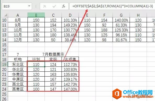Click cell with value 163
Image resolution: width=155 pixels, height=101 pixels.
(53, 74)
